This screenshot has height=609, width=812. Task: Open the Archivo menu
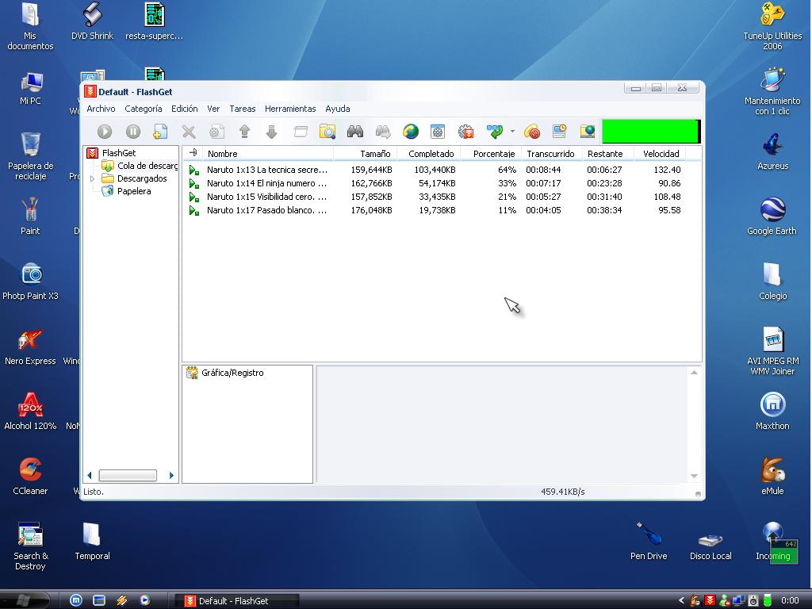tap(101, 109)
